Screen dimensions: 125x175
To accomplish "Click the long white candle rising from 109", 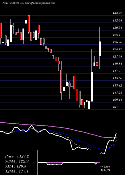I will 92,75.
